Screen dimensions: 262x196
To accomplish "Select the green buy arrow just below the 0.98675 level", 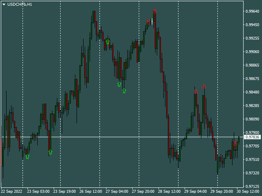I will (x=119, y=85).
